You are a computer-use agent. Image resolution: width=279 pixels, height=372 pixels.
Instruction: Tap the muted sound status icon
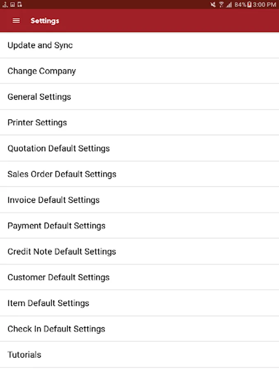pos(213,5)
